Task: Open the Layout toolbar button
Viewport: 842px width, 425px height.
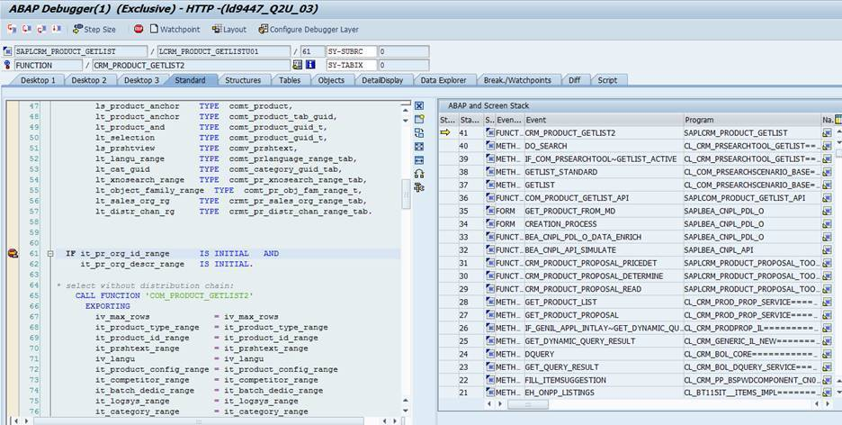Action: pos(229,30)
